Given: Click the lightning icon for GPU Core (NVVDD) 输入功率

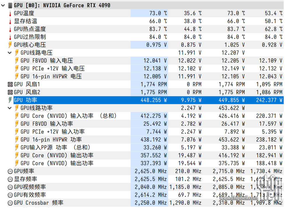Looking at the screenshot, I should (x=17, y=116).
